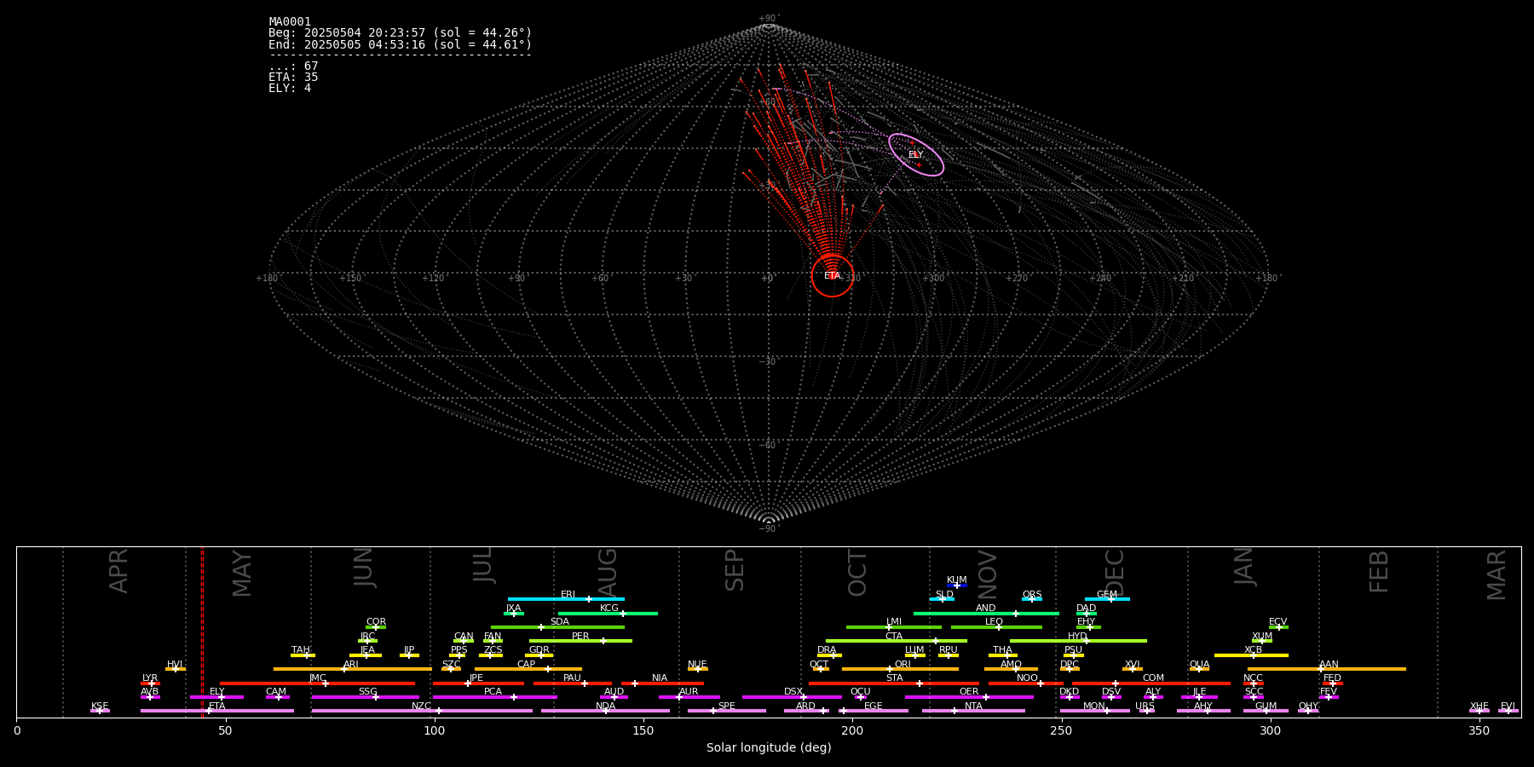Click the 'End: 20250505 04:53:16' line

pos(400,44)
